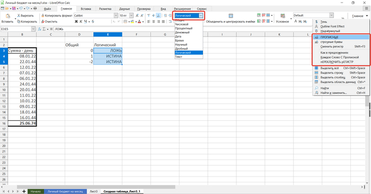Open the Главное dropdown at ribbon right
Image resolution: width=371 pixels, height=194 pixels.
pos(360,16)
